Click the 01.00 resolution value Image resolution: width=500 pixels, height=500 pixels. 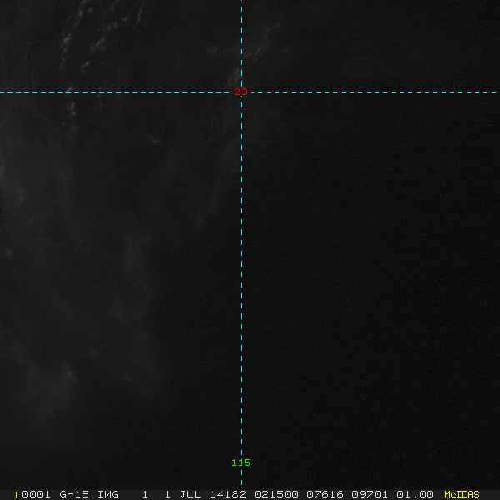415,494
